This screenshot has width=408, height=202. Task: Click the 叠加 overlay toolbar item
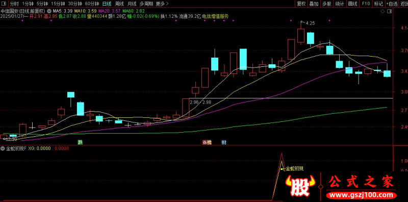click(314, 4)
